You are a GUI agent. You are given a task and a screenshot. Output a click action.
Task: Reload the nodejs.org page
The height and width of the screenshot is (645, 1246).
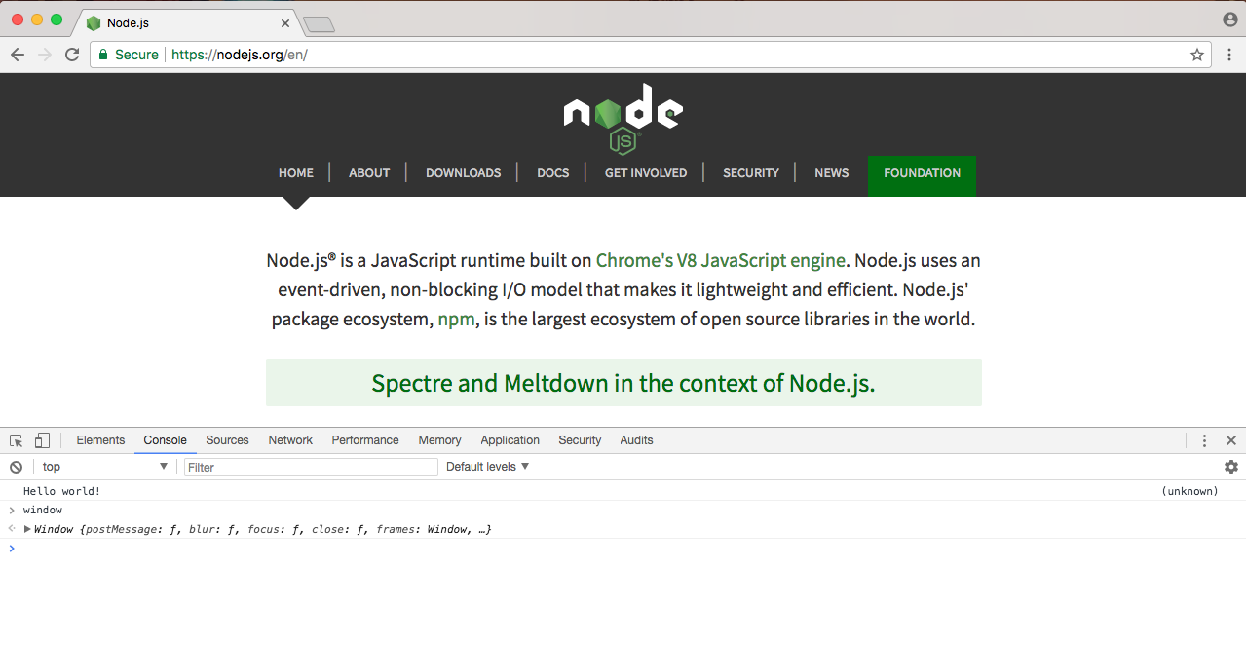[72, 55]
